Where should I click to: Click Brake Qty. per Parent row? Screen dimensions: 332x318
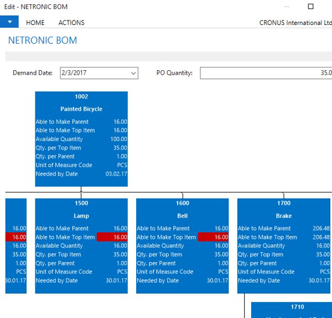[x=284, y=263]
